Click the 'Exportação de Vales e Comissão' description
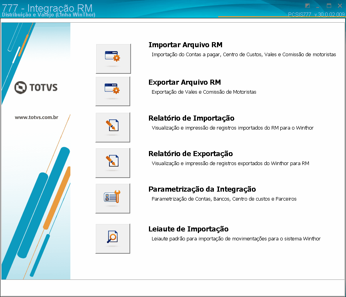This screenshot has height=297, width=346. tap(204, 92)
